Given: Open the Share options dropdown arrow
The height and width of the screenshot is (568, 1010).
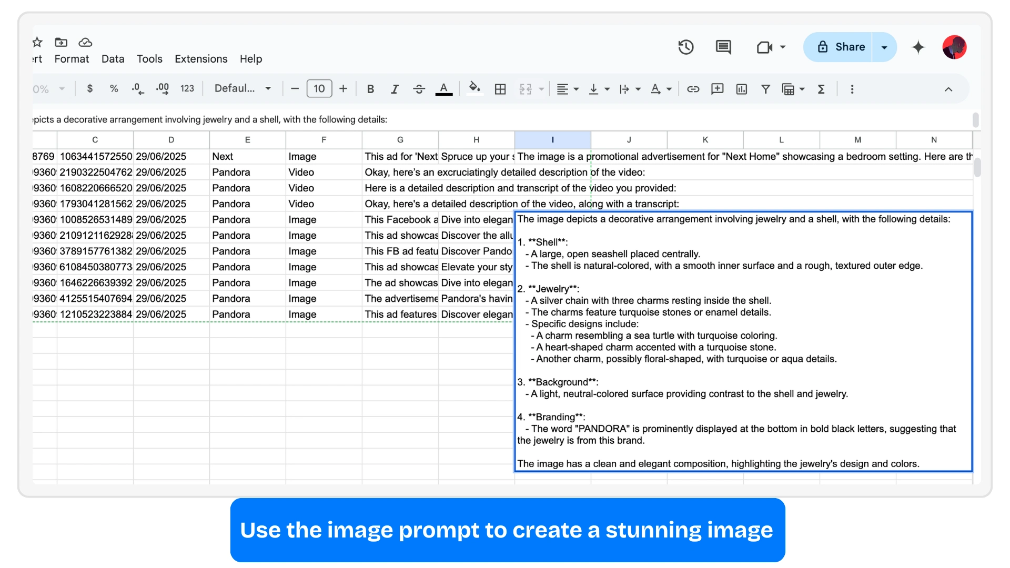Looking at the screenshot, I should point(884,47).
